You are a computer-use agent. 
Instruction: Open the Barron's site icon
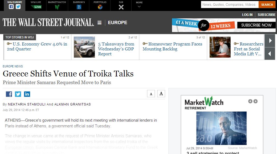pyautogui.click(x=79, y=7)
